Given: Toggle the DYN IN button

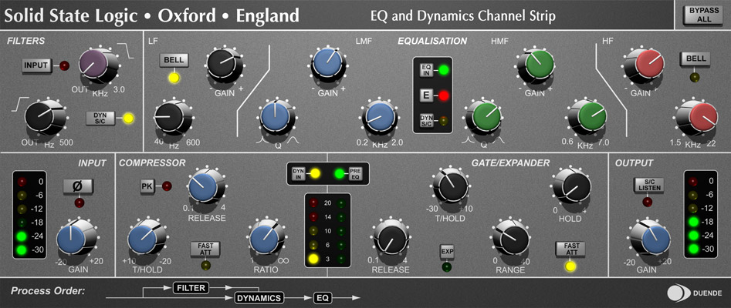Looking at the screenshot, I should point(298,173).
